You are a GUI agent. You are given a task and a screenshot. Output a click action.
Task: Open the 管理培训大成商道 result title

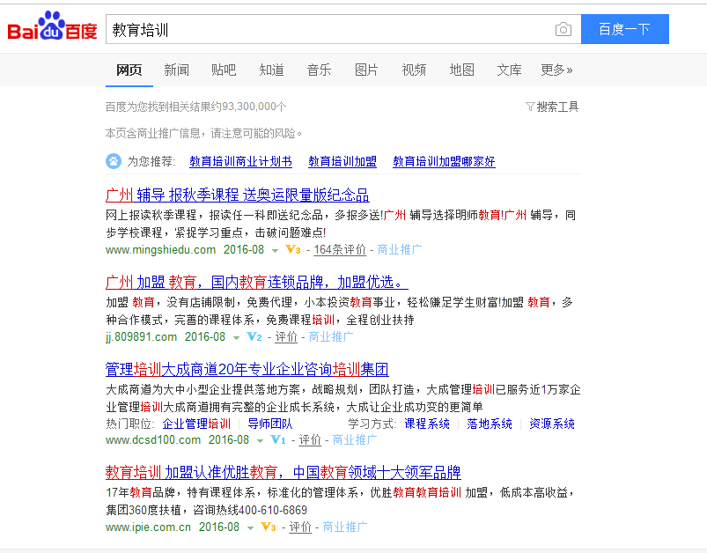[x=247, y=369]
